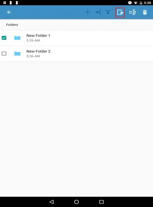Tap the move-to-top arrow icon
153x207 pixels.
click(x=108, y=12)
